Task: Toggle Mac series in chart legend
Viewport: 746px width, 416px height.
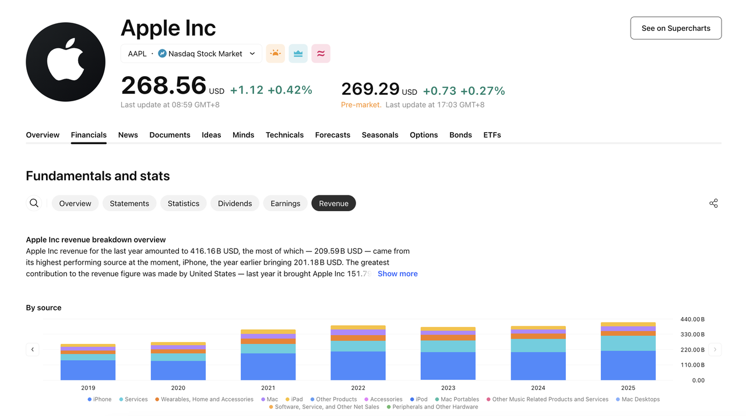Action: coord(269,400)
